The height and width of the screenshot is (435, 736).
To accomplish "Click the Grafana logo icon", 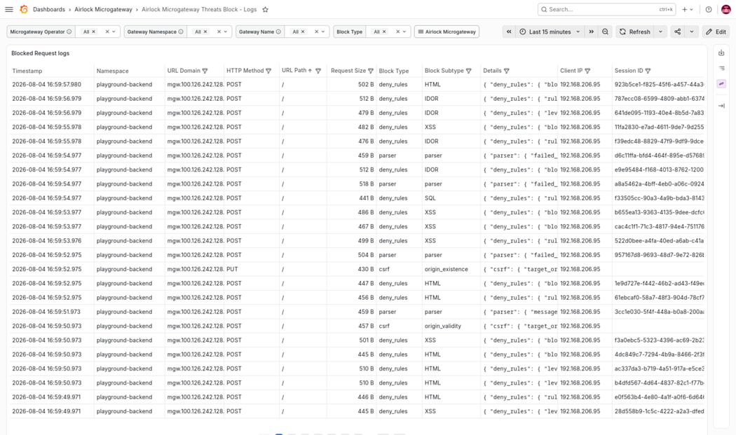I will 23,9.
